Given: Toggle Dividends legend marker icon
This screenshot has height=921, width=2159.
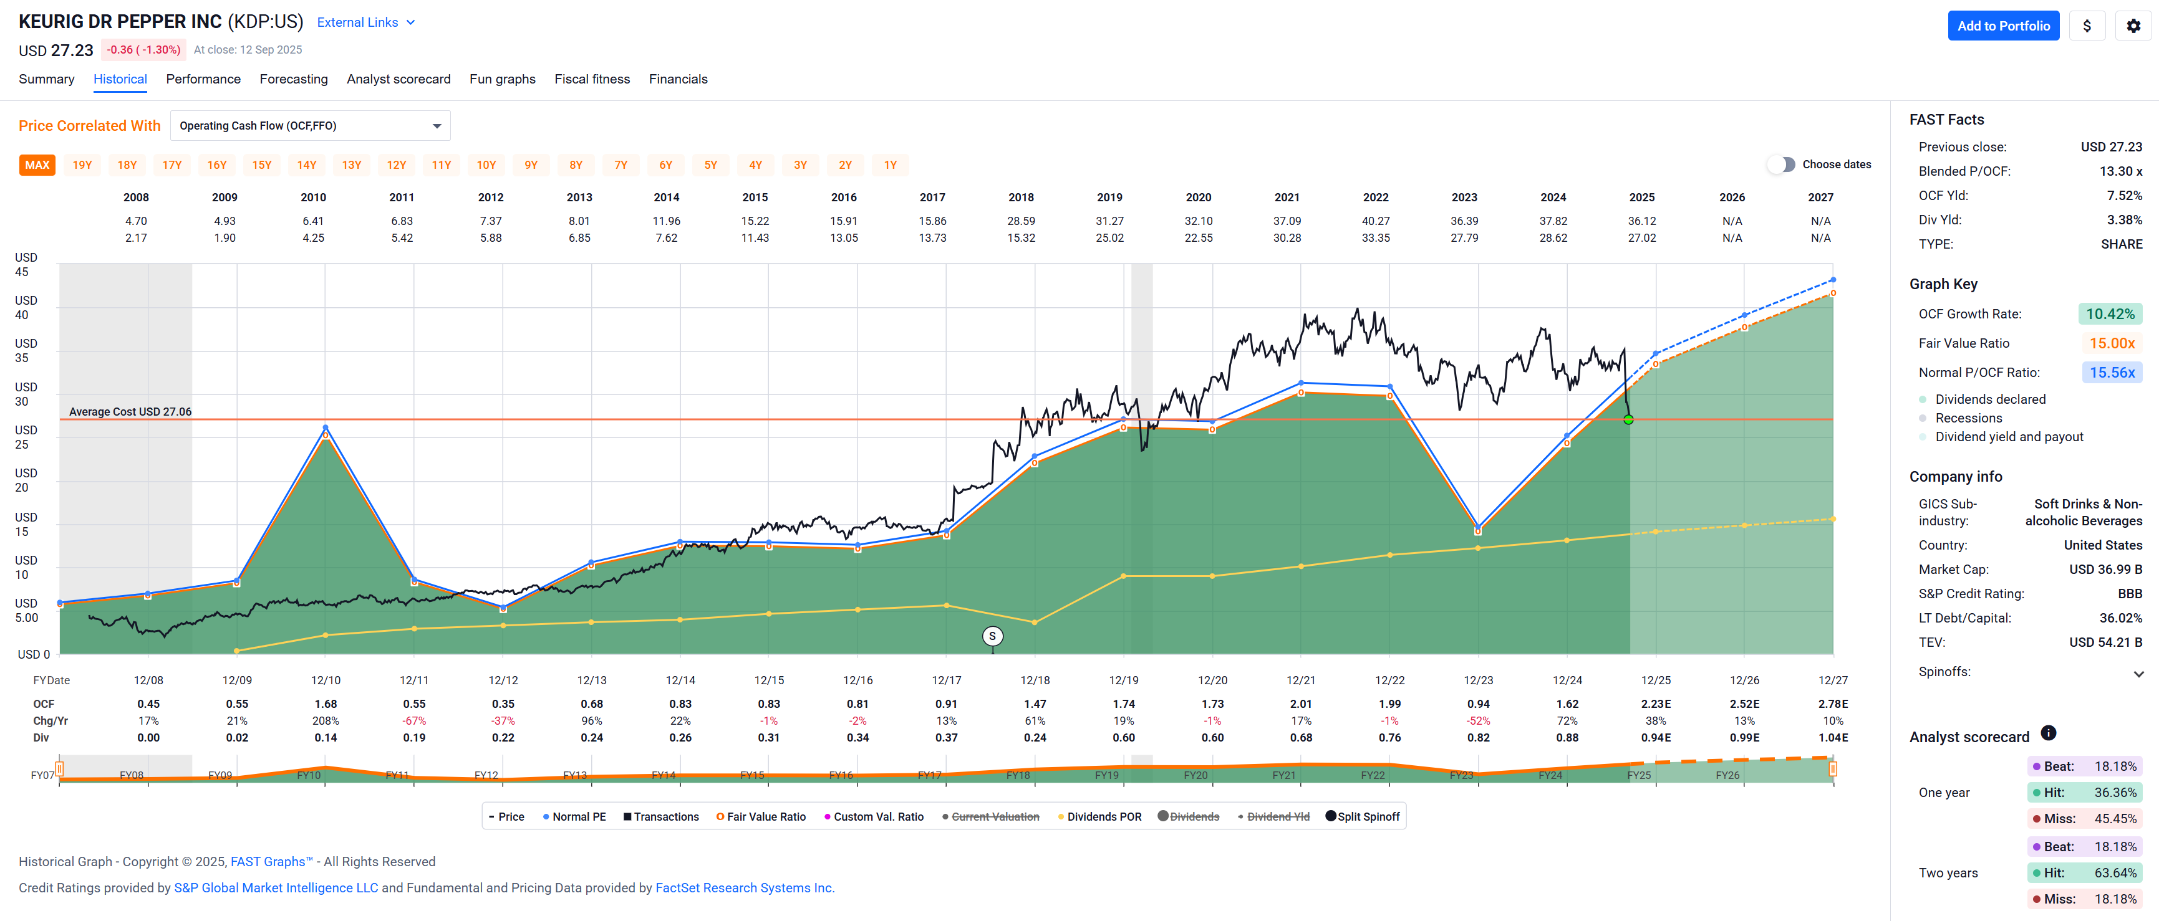Looking at the screenshot, I should click(1163, 816).
